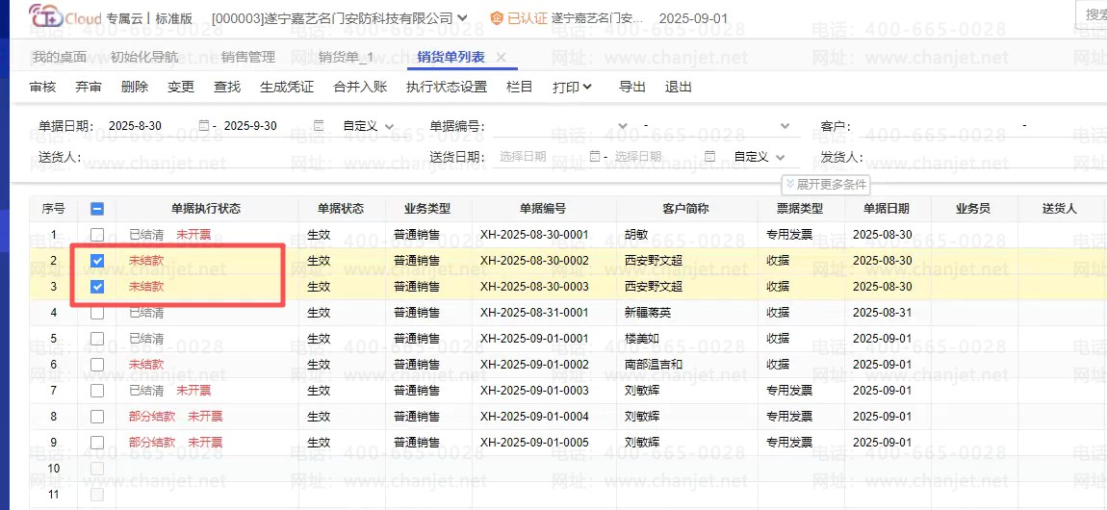The height and width of the screenshot is (510, 1107).
Task: Expand more filter conditions (展开更多条件)
Action: (x=827, y=184)
